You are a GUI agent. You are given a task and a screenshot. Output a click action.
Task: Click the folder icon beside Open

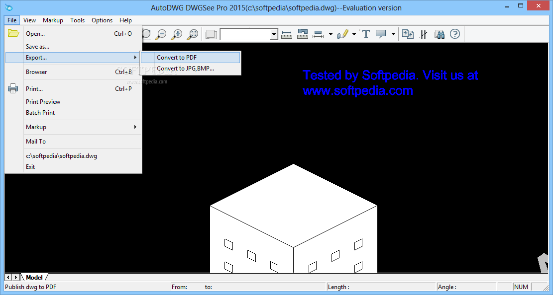click(13, 33)
